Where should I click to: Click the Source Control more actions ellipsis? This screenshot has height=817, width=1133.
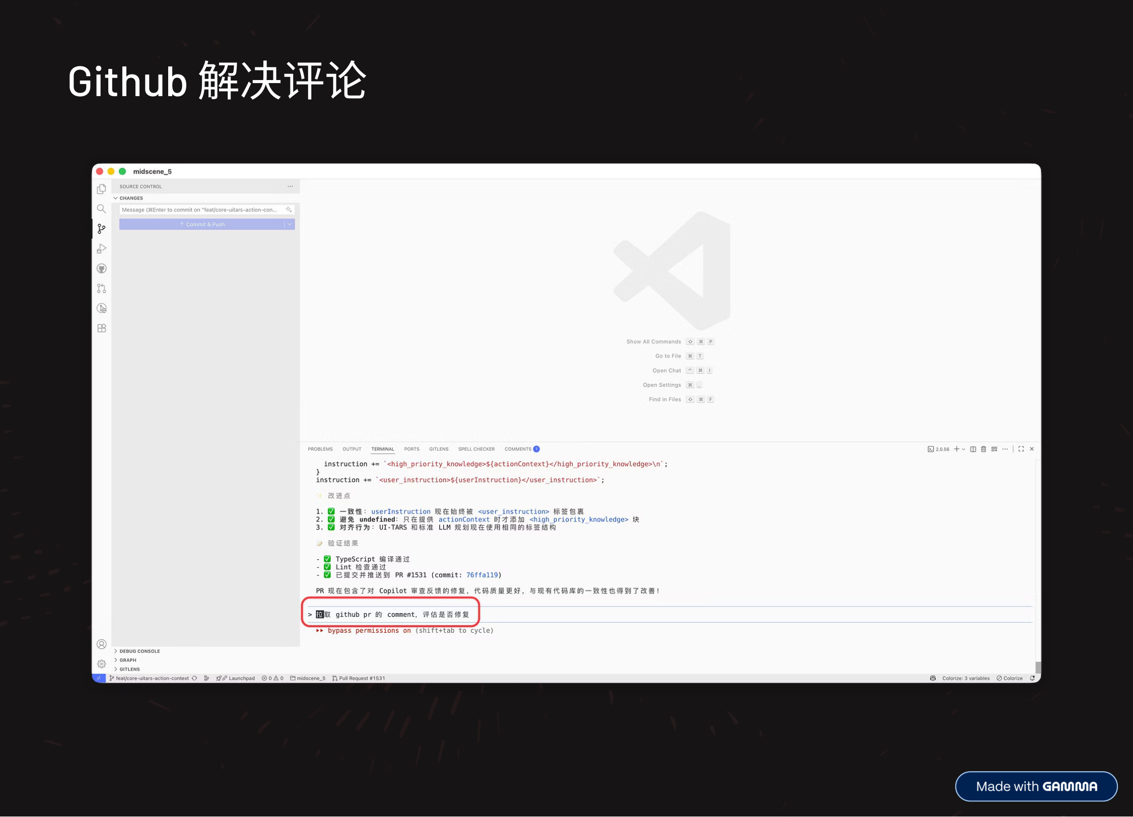(x=291, y=186)
